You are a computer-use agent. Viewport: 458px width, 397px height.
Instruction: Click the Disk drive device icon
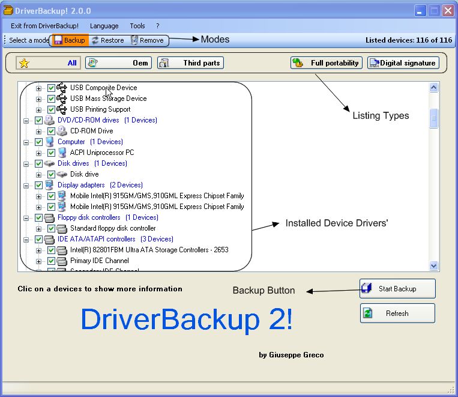(62, 174)
